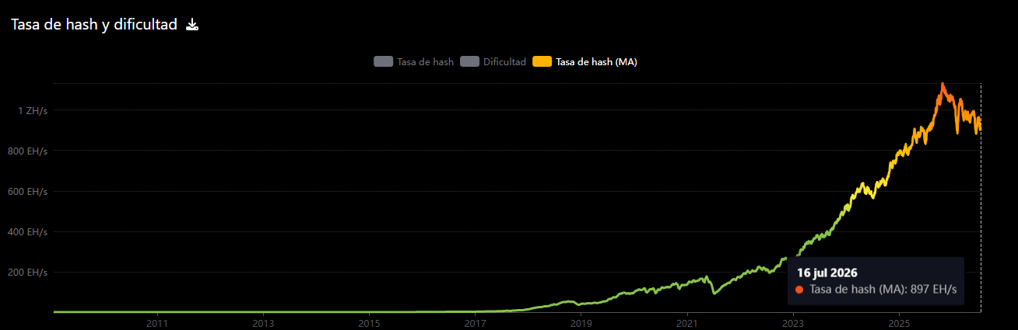Download the hash rate chart data
Screen dimensions: 1018x330
[192, 25]
